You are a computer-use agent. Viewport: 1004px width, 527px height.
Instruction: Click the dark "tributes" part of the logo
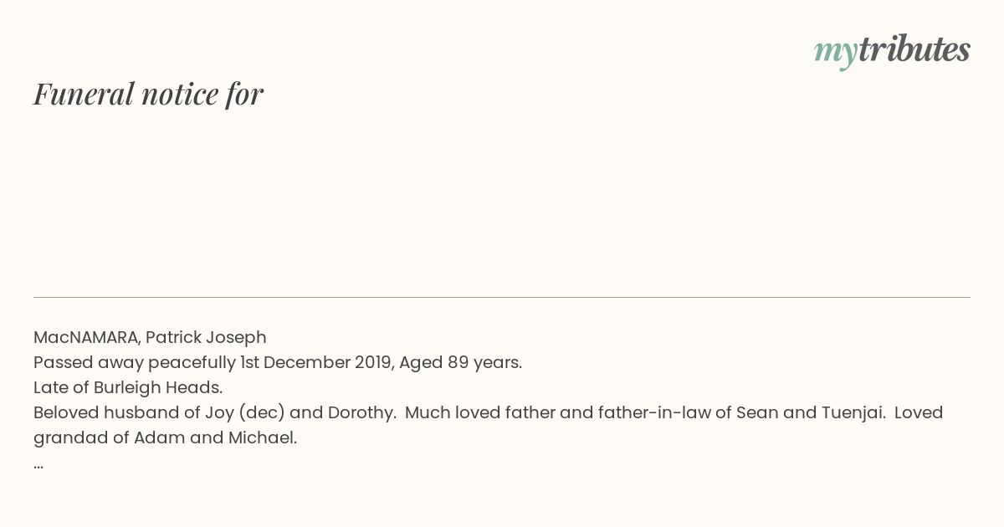pyautogui.click(x=914, y=49)
